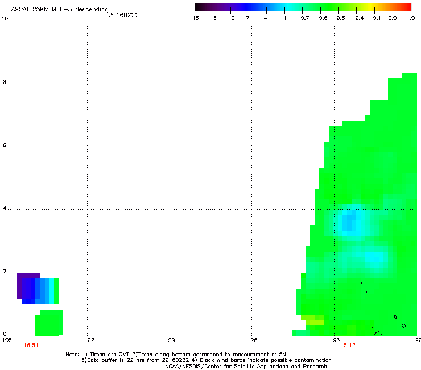
Task: Click the latitude label 4
Action: point(5,208)
